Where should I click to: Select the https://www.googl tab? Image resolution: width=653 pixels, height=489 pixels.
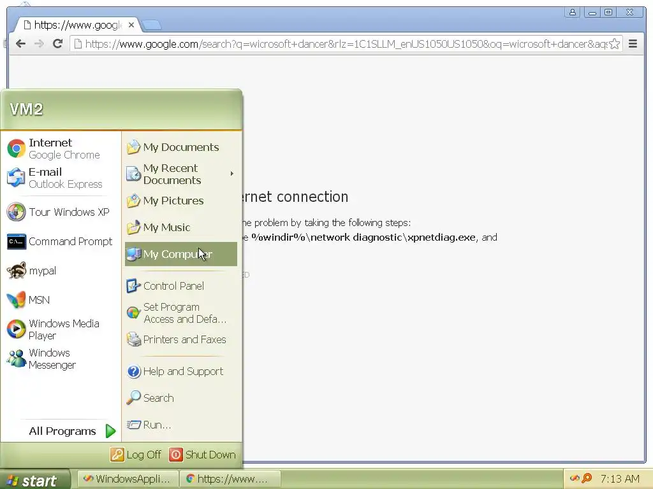[x=77, y=25]
